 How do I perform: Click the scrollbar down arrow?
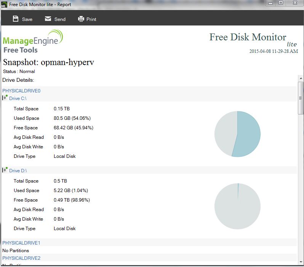click(301, 262)
